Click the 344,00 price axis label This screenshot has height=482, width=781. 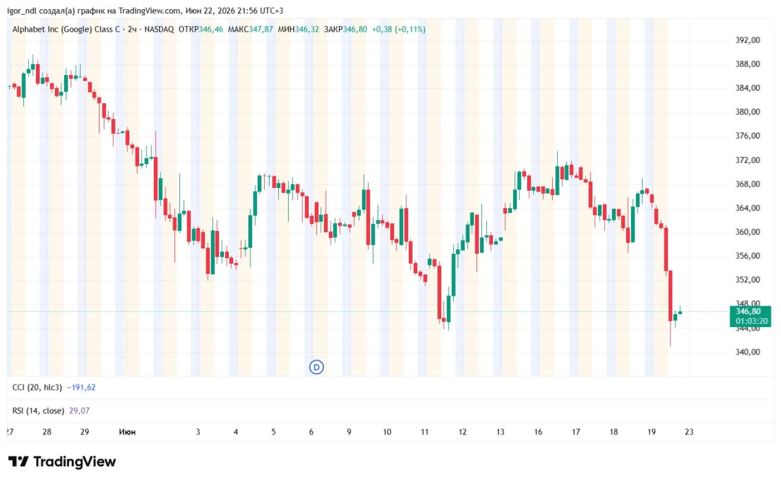(747, 328)
